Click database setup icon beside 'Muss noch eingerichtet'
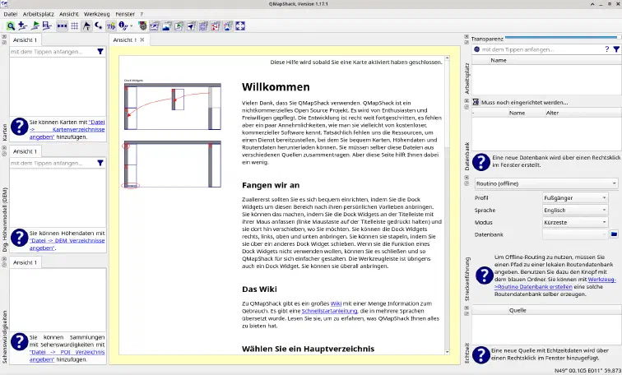622x375 pixels. point(476,102)
